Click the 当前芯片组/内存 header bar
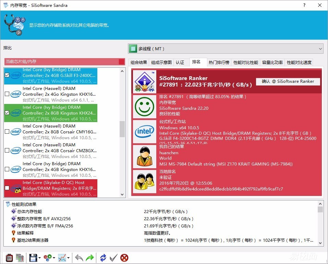328x264 pixels. [x=65, y=62]
